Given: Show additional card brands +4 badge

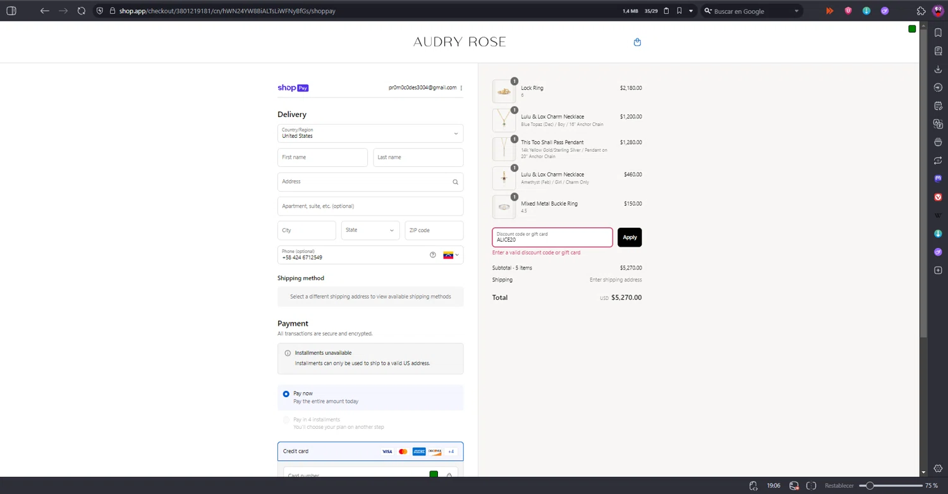Looking at the screenshot, I should 451,452.
